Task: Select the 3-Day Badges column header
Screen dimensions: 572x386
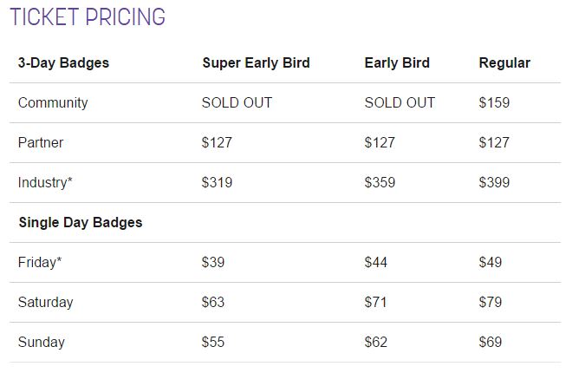Action: click(63, 62)
